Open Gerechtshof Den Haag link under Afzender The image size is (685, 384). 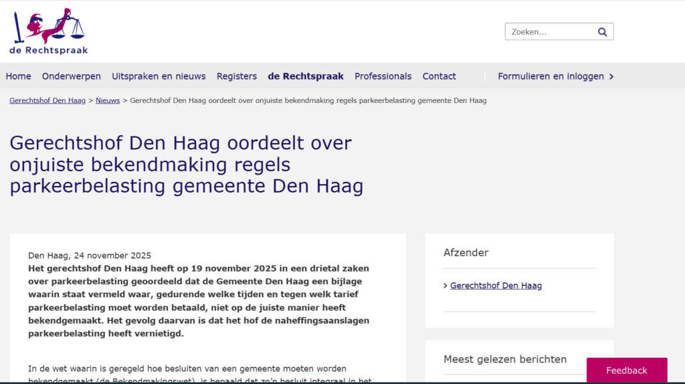click(x=496, y=286)
